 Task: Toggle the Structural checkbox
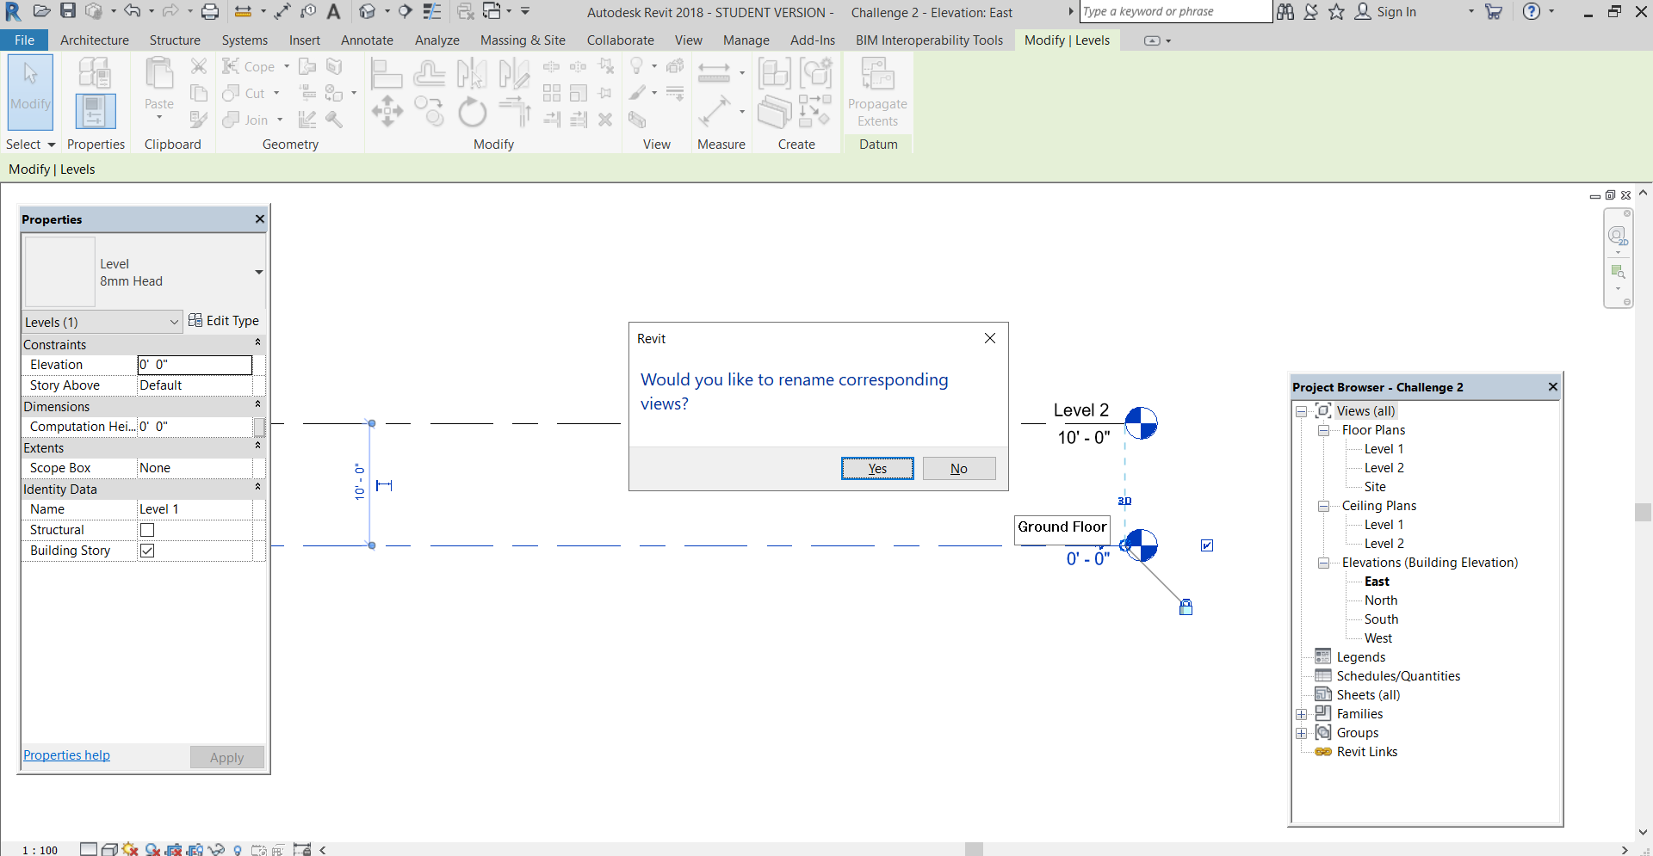[147, 530]
